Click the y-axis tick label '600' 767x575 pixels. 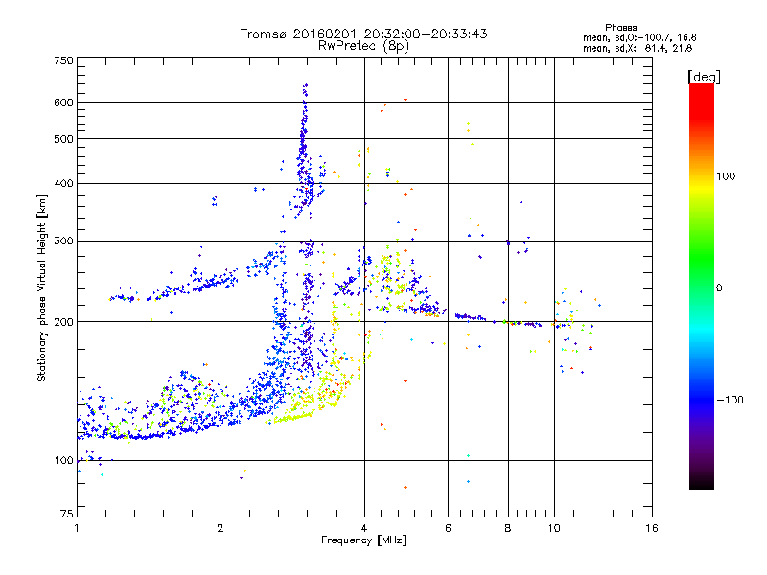pyautogui.click(x=63, y=103)
